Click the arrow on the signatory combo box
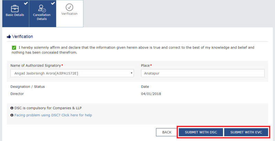This screenshot has height=141, width=275. [132, 73]
